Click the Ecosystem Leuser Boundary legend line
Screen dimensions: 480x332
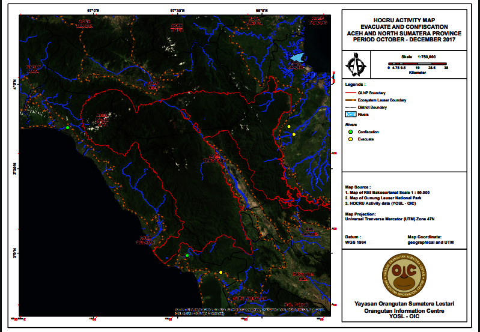coord(350,100)
